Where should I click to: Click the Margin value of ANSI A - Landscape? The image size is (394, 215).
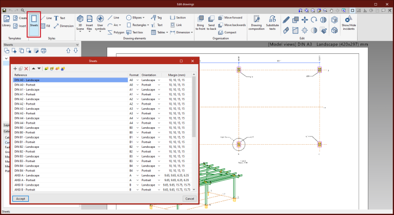[x=176, y=175]
